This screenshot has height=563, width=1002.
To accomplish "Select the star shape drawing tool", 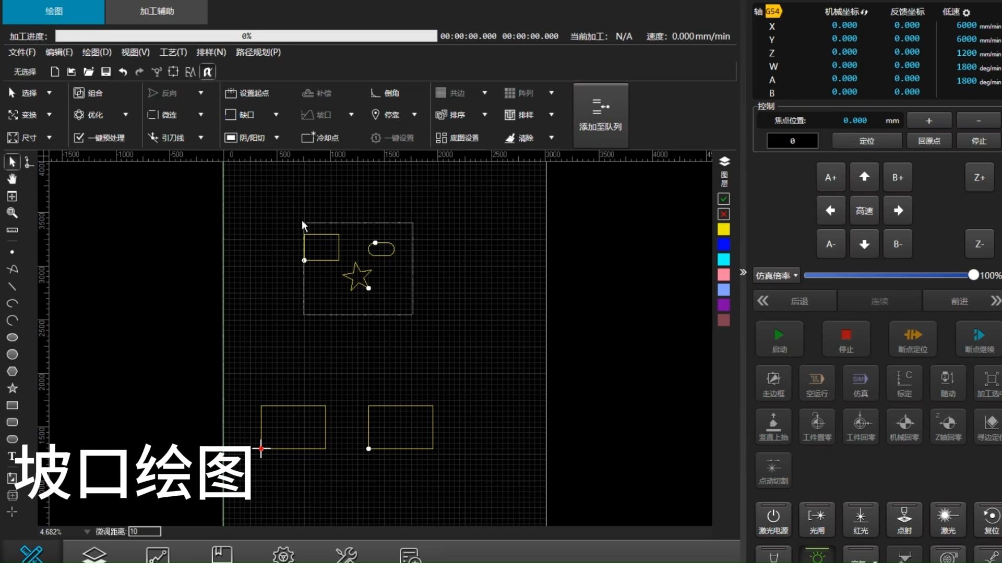I will point(12,388).
